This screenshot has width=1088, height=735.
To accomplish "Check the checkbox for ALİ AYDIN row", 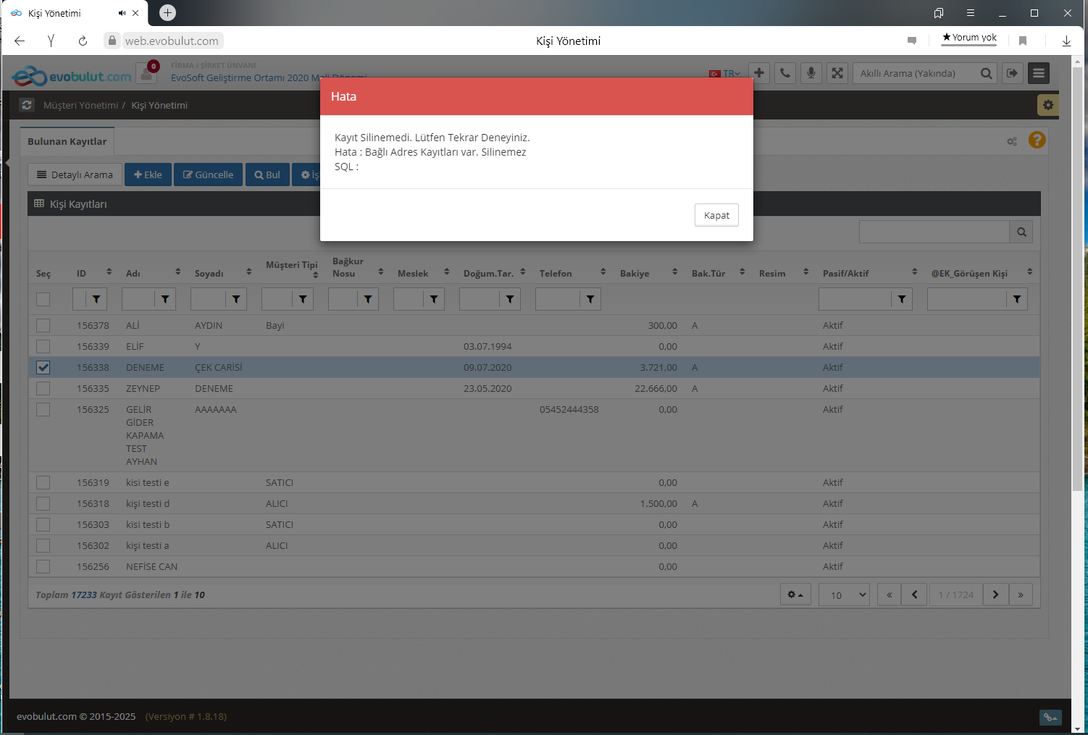I will pyautogui.click(x=43, y=325).
